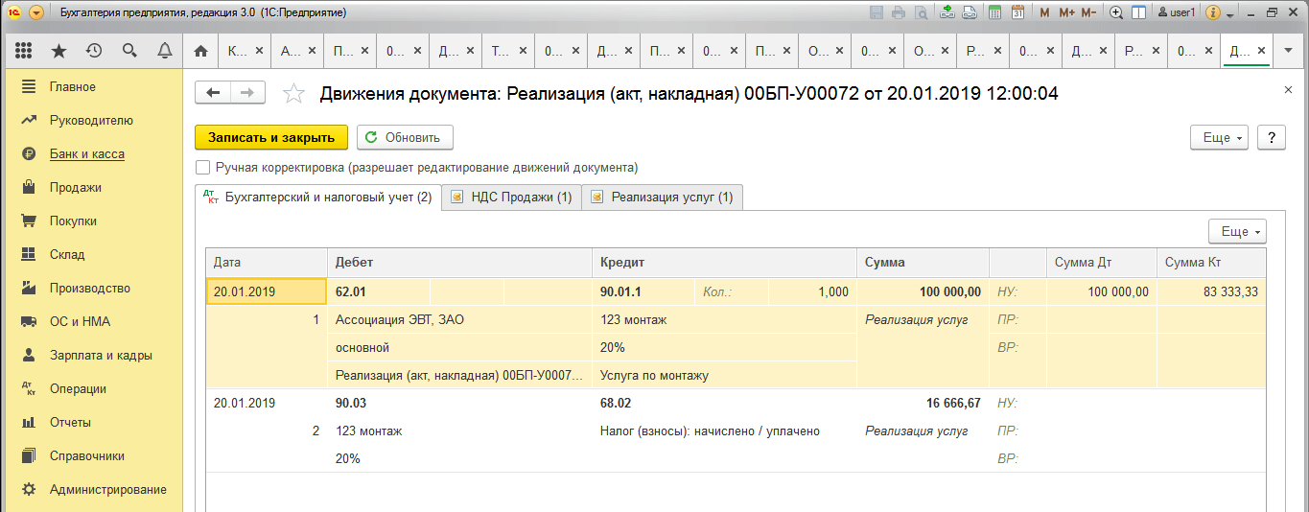Open the sections menu grid icon
The width and height of the screenshot is (1309, 512).
pos(25,50)
